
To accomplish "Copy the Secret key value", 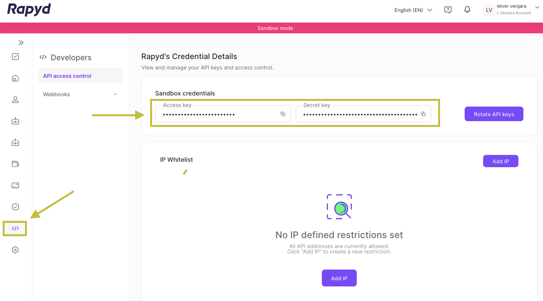I will coord(423,114).
